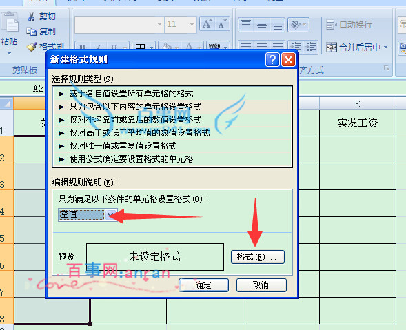Click the Select All corner of spreadsheet
The width and height of the screenshot is (406, 330).
coord(6,103)
